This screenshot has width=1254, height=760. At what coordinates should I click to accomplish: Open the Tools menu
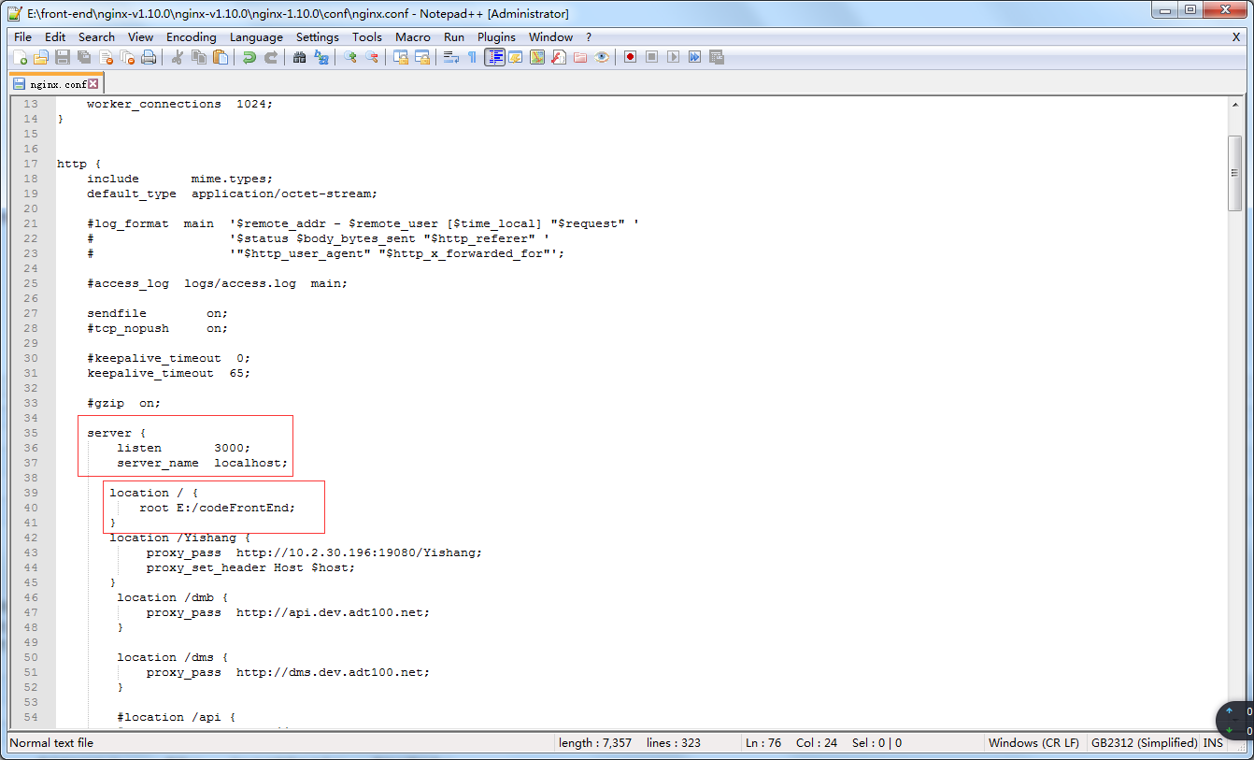coord(367,36)
